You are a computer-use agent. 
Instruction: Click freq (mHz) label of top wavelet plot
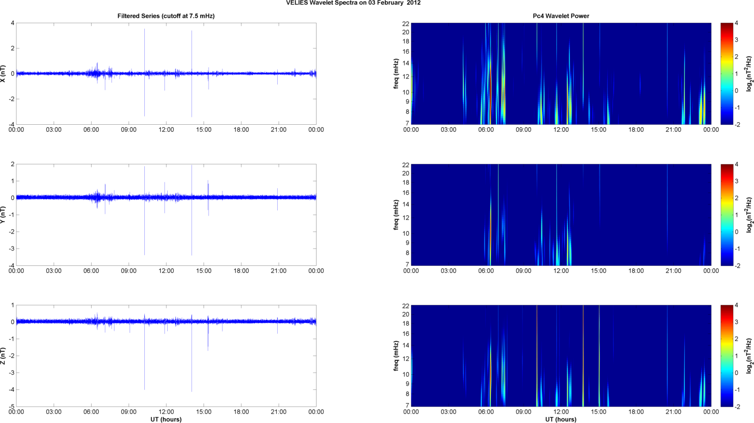point(396,74)
